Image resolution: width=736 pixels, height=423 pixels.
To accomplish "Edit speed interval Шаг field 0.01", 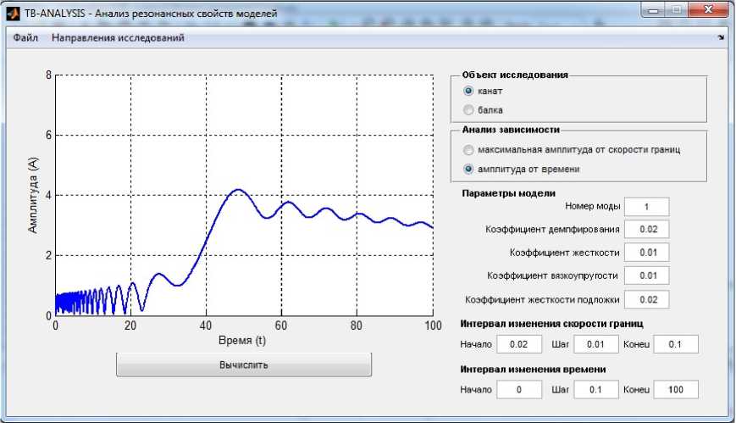I will [596, 344].
